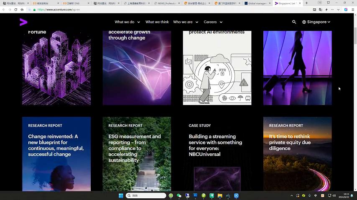Select "What we think" in the navigation
The height and width of the screenshot is (200, 357).
click(157, 22)
